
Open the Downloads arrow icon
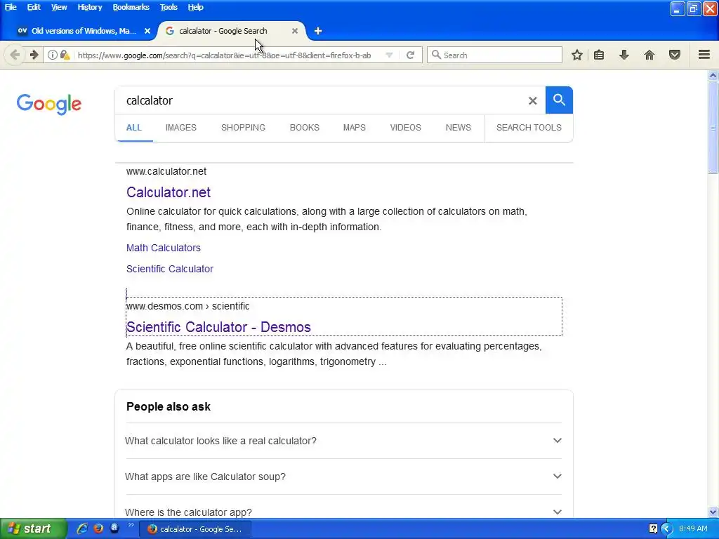click(624, 55)
